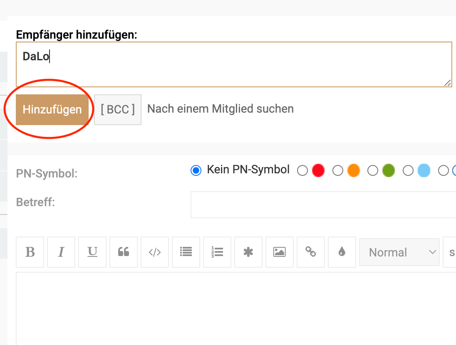Open the Normal font size dropdown
The width and height of the screenshot is (456, 345).
click(x=399, y=252)
